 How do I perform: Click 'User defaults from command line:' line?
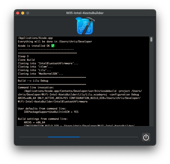42,108
